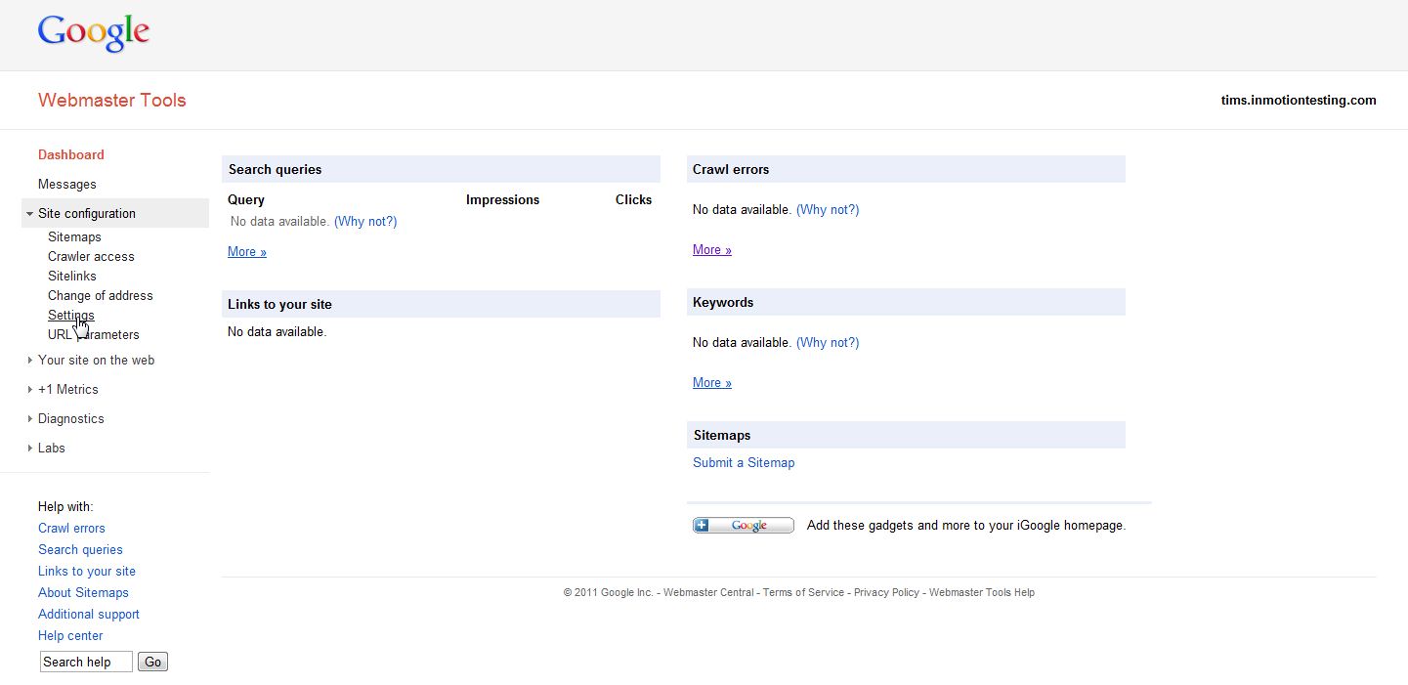Screen dimensions: 1408x685
Task: Open Help center link
Action: (70, 635)
